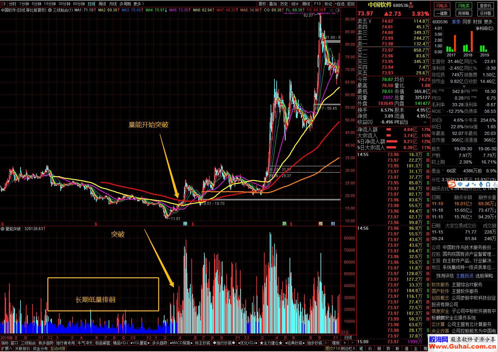Select the ★主力建仓★ indicator tab

click(271, 343)
